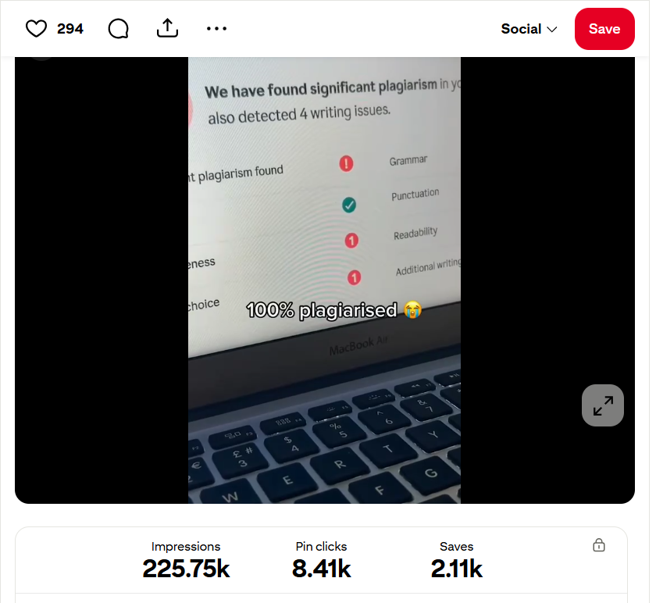The width and height of the screenshot is (656, 603).
Task: Click the Pin clicks label
Action: pos(321,547)
